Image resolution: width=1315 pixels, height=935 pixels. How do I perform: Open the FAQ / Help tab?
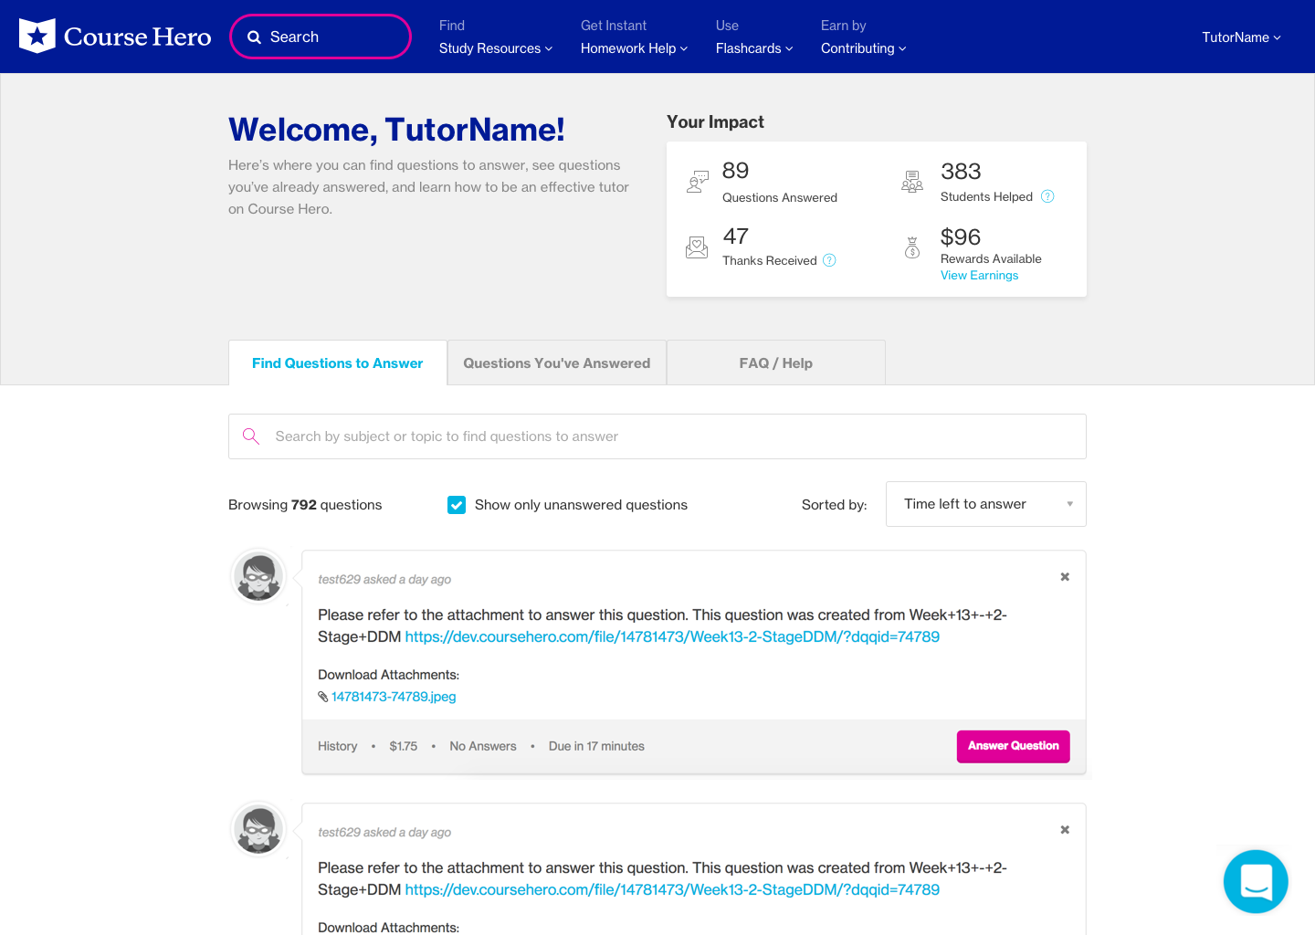pos(776,363)
